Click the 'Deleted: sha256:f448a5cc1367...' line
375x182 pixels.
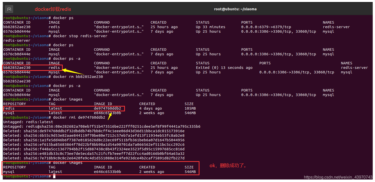tap(94, 149)
